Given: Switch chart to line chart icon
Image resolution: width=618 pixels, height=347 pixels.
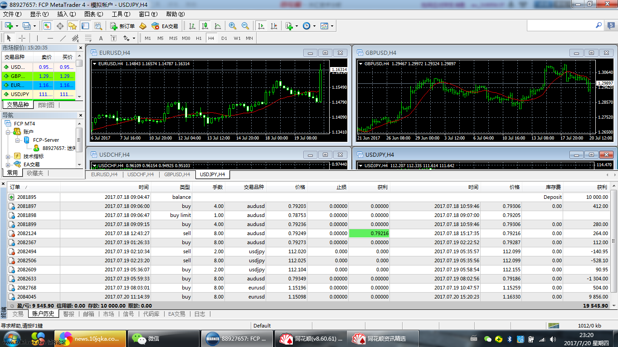Looking at the screenshot, I should coord(218,26).
